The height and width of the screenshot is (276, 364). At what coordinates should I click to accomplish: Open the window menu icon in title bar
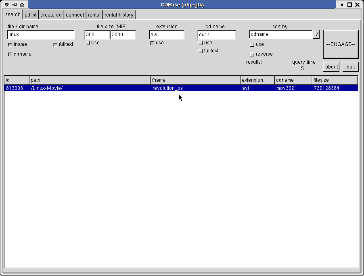6,5
